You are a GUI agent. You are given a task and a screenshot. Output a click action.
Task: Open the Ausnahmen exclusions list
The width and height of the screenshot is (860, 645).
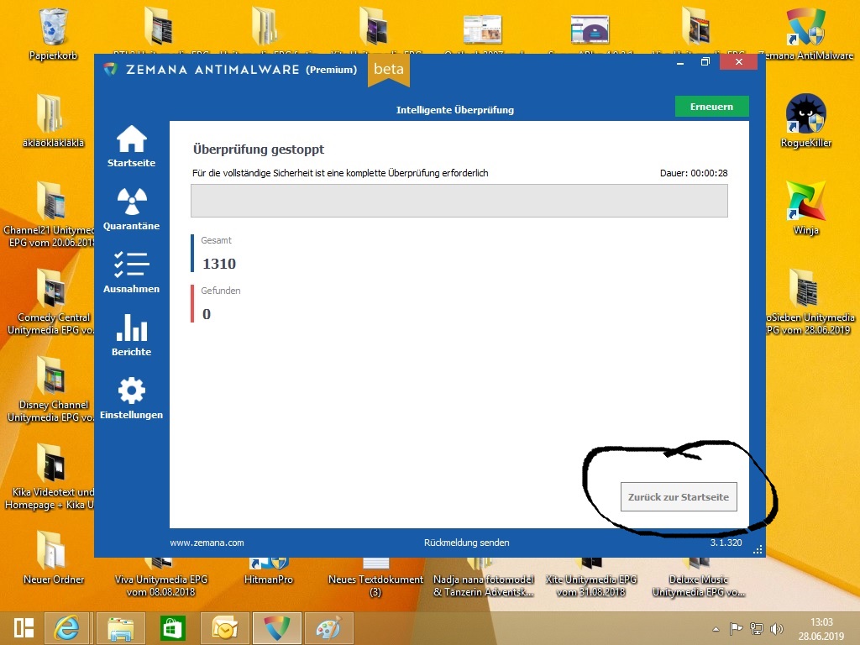tap(132, 272)
